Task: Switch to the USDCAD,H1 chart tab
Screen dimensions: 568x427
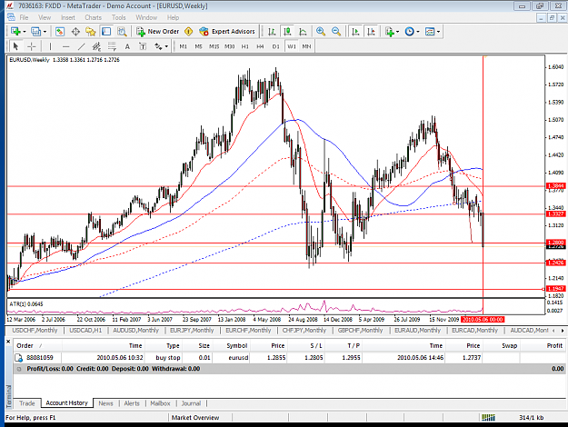Action: click(x=85, y=331)
